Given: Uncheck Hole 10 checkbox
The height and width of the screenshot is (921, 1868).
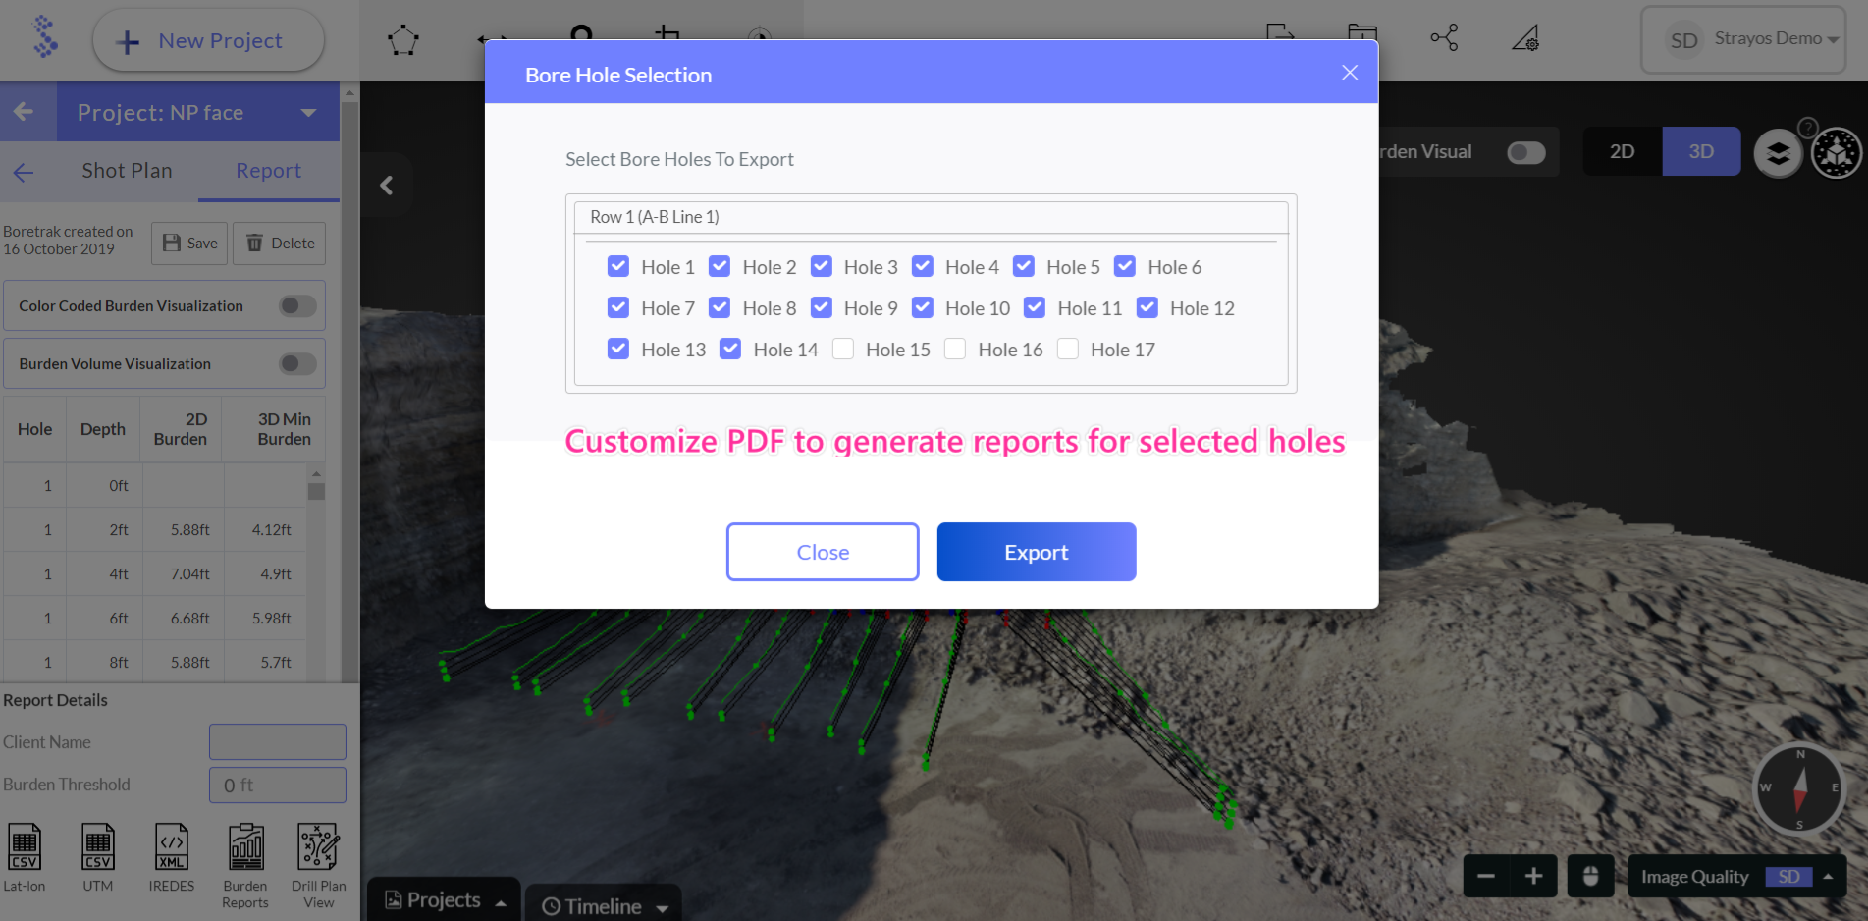Looking at the screenshot, I should coord(923,307).
